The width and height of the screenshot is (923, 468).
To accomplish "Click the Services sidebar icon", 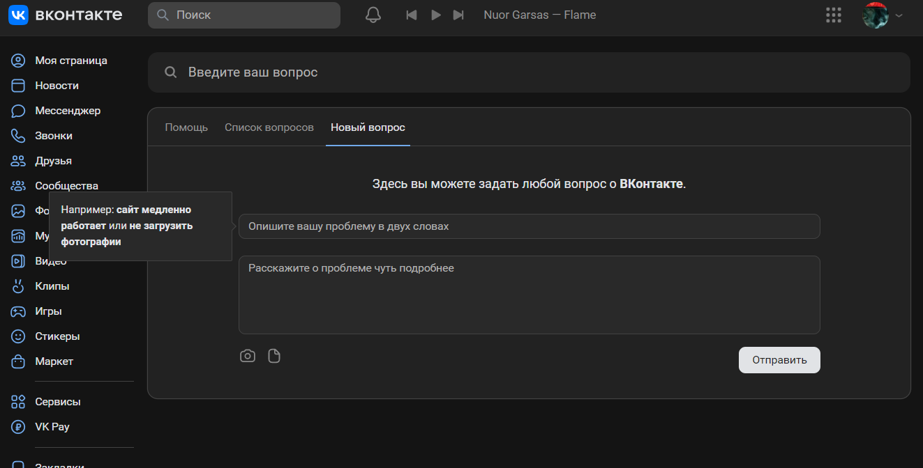I will [x=18, y=402].
